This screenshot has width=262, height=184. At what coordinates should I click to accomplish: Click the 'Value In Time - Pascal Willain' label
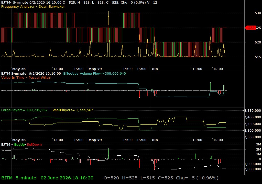coord(26,77)
